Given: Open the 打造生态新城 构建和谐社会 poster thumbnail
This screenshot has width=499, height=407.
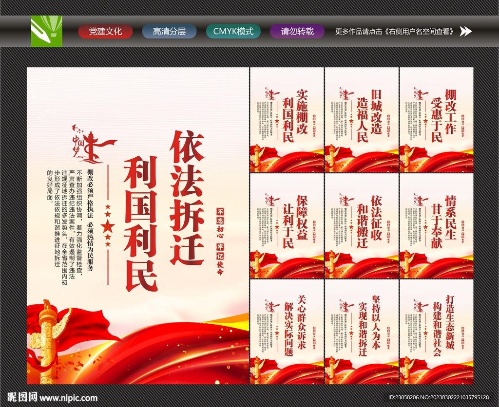Looking at the screenshot, I should point(436,332).
